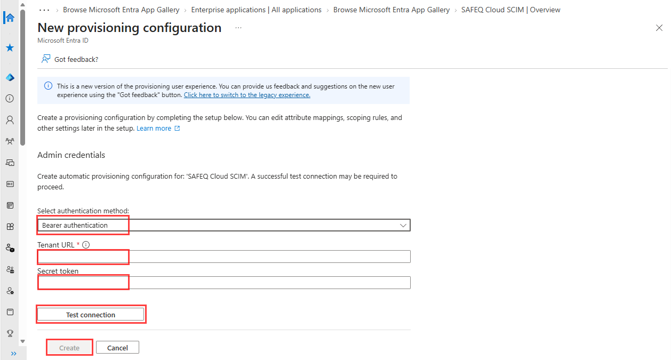Click the switch to legacy experience link
671x360 pixels.
(247, 95)
